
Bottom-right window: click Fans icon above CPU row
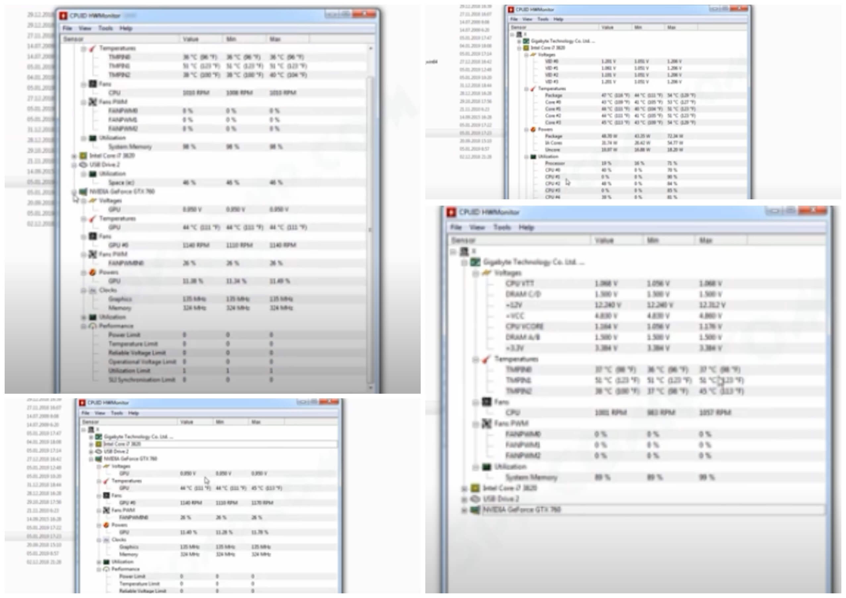[x=486, y=402]
